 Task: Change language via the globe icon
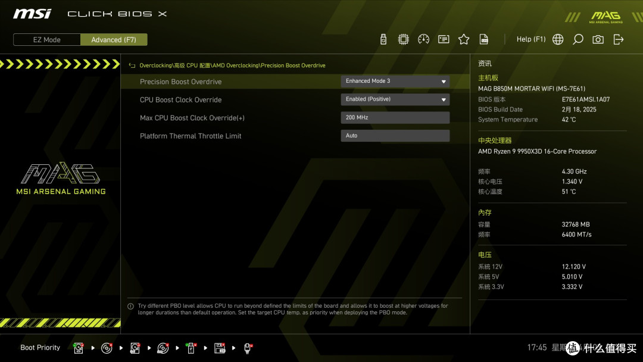558,39
